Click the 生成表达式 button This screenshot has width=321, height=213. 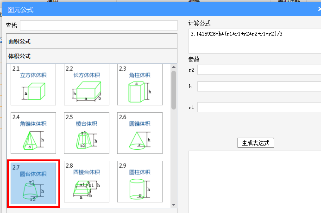[256, 143]
